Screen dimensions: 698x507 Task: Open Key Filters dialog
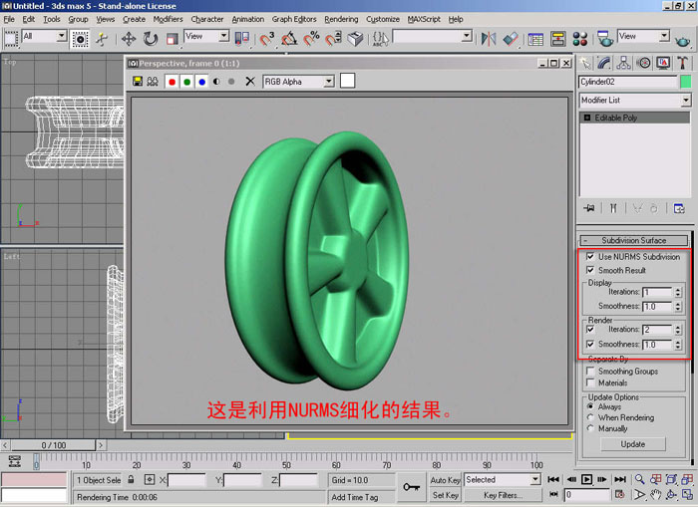tap(503, 495)
